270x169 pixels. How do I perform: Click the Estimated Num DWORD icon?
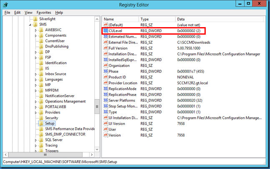click(106, 36)
